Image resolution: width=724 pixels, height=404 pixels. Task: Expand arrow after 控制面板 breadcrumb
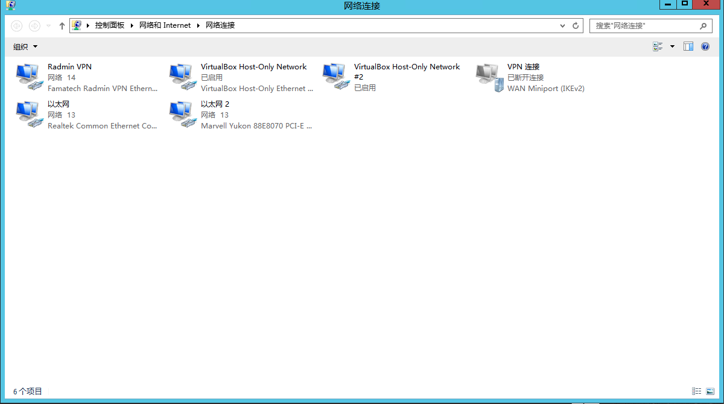pos(132,25)
